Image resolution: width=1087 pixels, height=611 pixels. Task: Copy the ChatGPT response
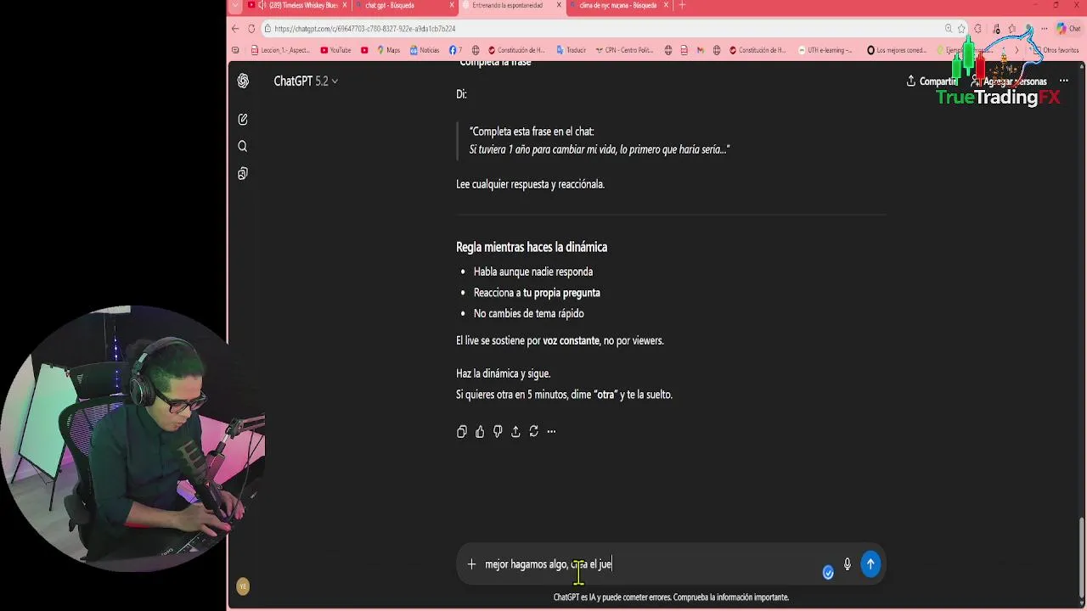pos(462,432)
